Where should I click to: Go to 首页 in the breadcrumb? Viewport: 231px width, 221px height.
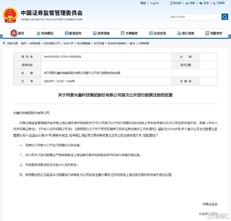pos(24,43)
